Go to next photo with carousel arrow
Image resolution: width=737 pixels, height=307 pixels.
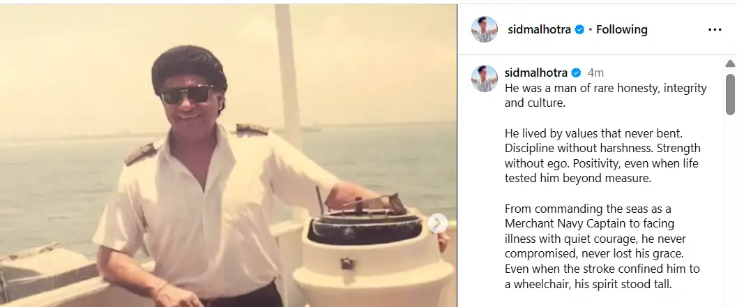(x=437, y=223)
